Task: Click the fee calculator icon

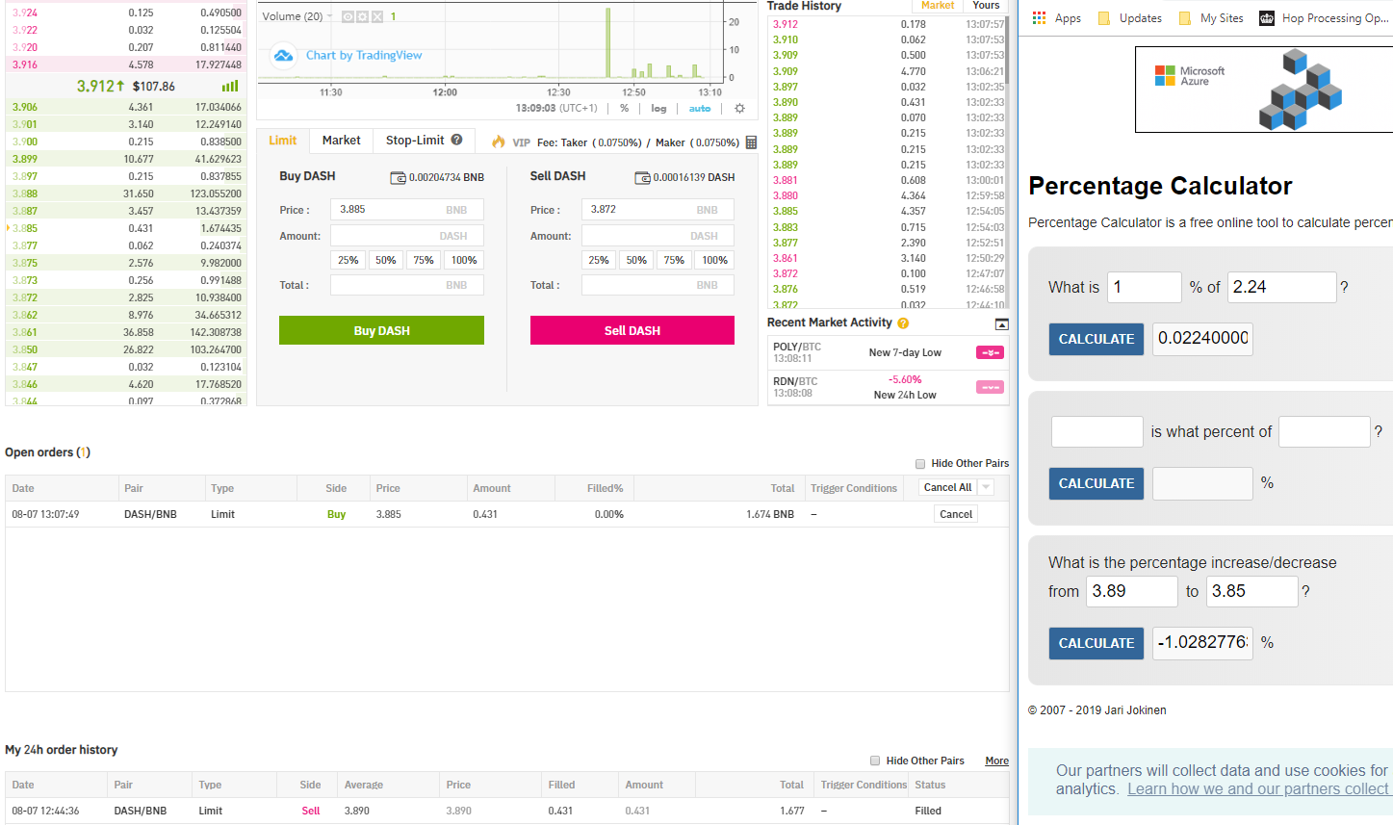Action: [751, 142]
